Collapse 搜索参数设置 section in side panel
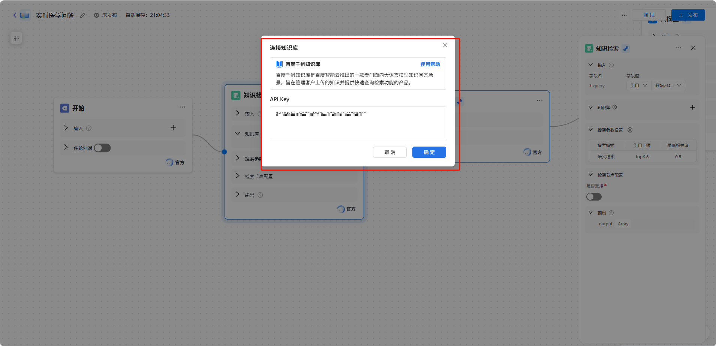 [591, 130]
